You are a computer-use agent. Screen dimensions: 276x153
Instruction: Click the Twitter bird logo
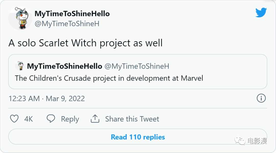pyautogui.click(x=261, y=12)
